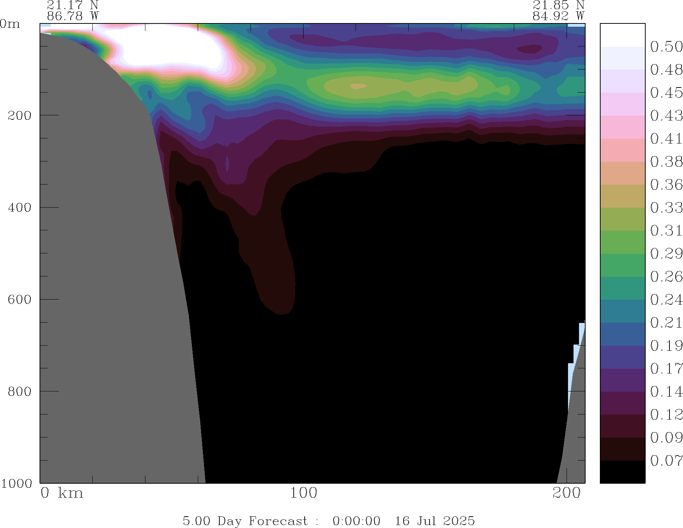Click the 1000 depth axis label
The height and width of the screenshot is (528, 683).
(x=16, y=483)
